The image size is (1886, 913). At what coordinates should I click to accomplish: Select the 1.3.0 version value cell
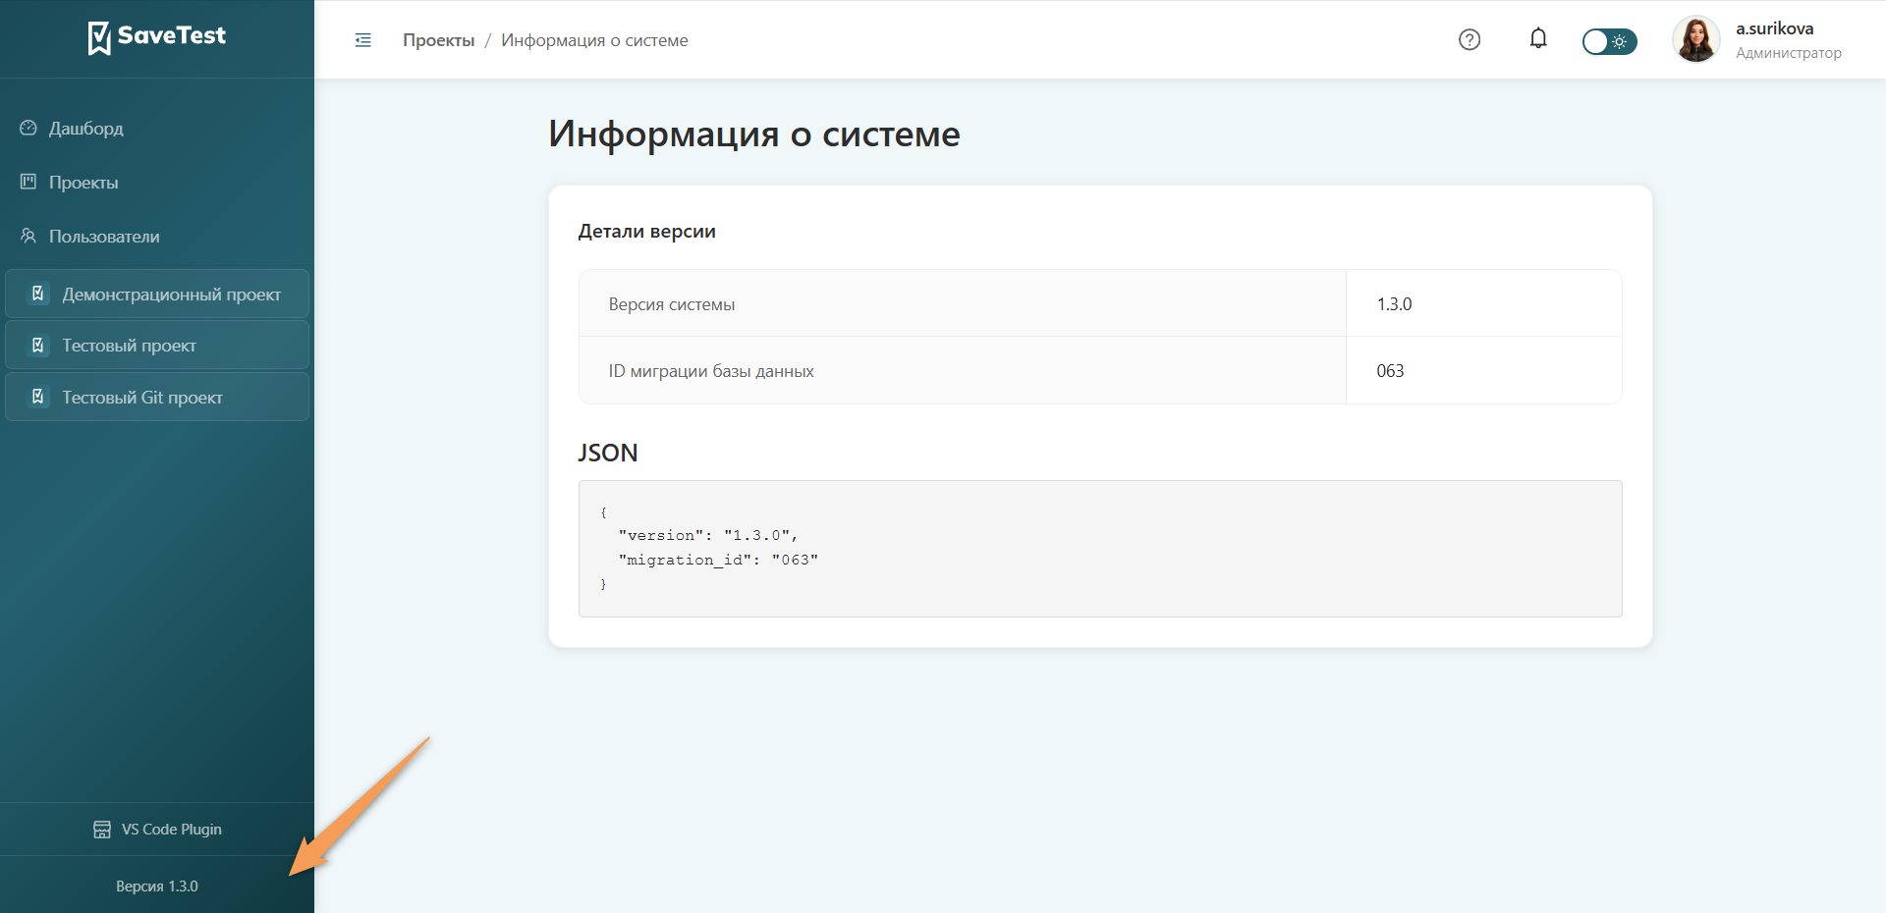pyautogui.click(x=1483, y=303)
